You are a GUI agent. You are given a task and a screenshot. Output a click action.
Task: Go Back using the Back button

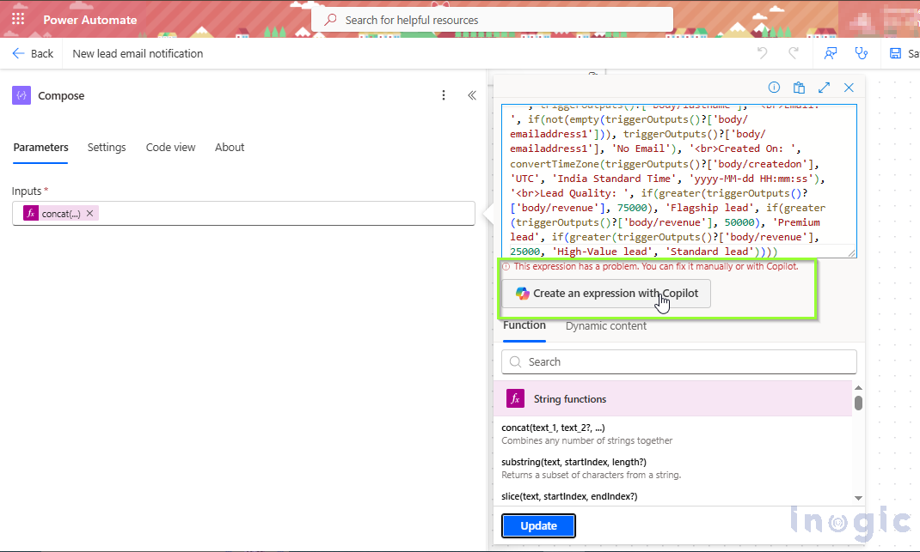click(x=33, y=53)
